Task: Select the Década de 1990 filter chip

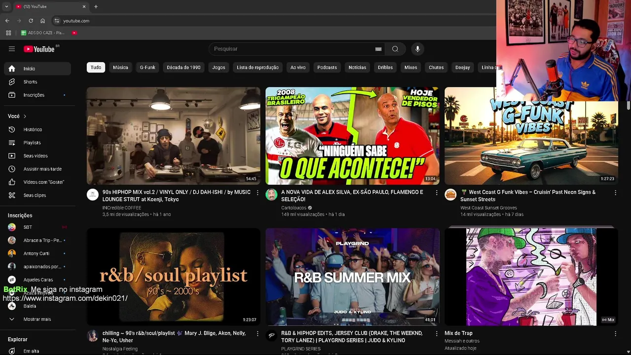Action: point(183,68)
